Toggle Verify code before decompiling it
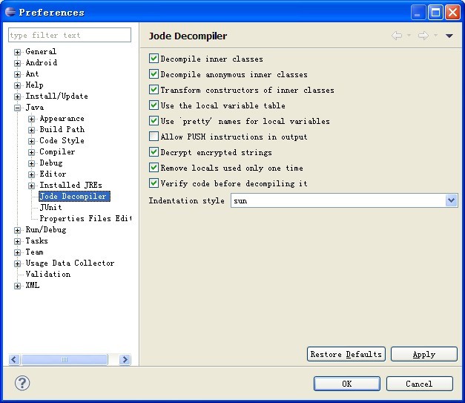Image resolution: width=465 pixels, height=403 pixels. point(154,183)
